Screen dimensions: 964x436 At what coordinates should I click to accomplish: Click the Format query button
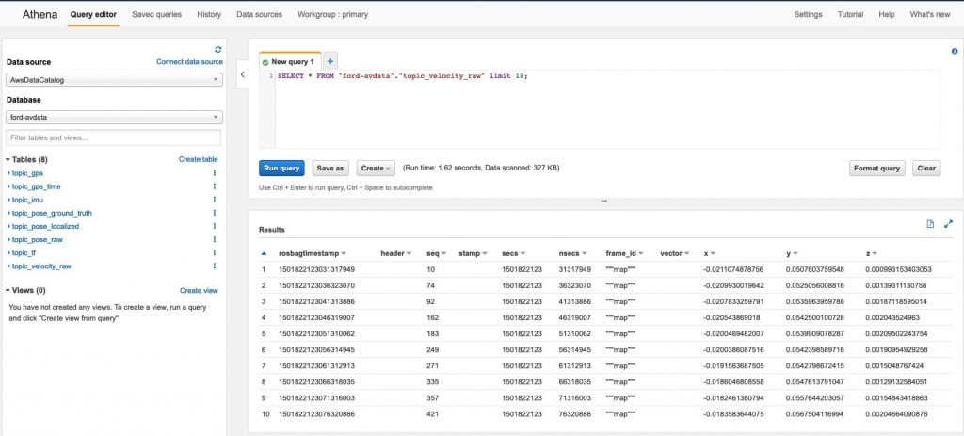tap(876, 168)
